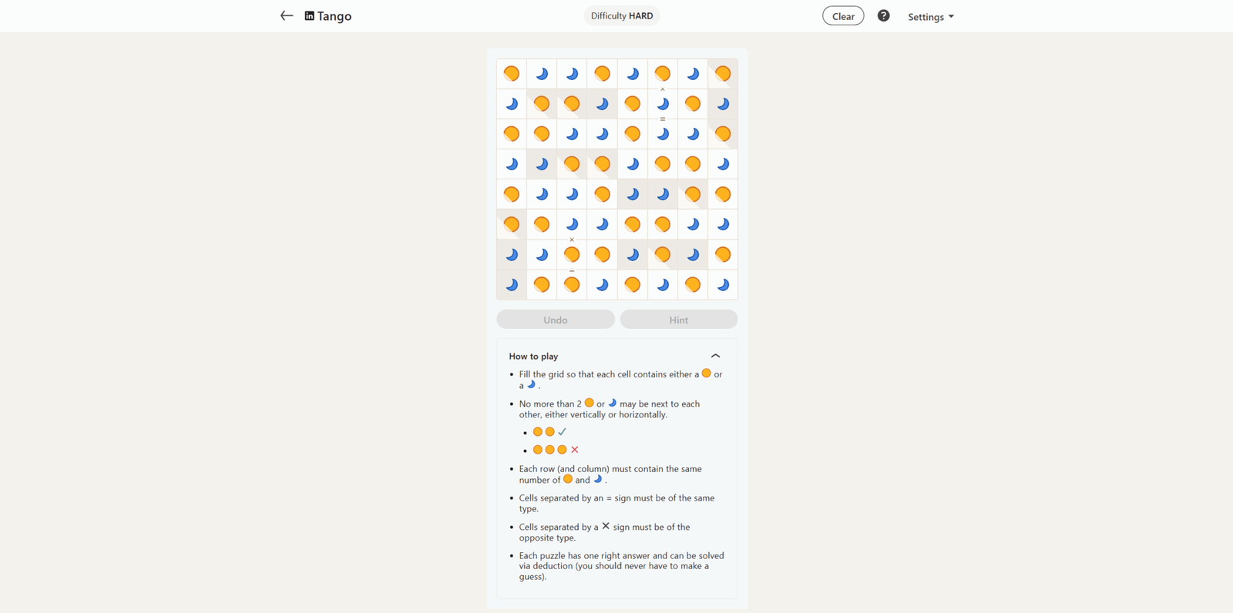The width and height of the screenshot is (1233, 613).
Task: Collapse the How to play section
Action: 715,356
